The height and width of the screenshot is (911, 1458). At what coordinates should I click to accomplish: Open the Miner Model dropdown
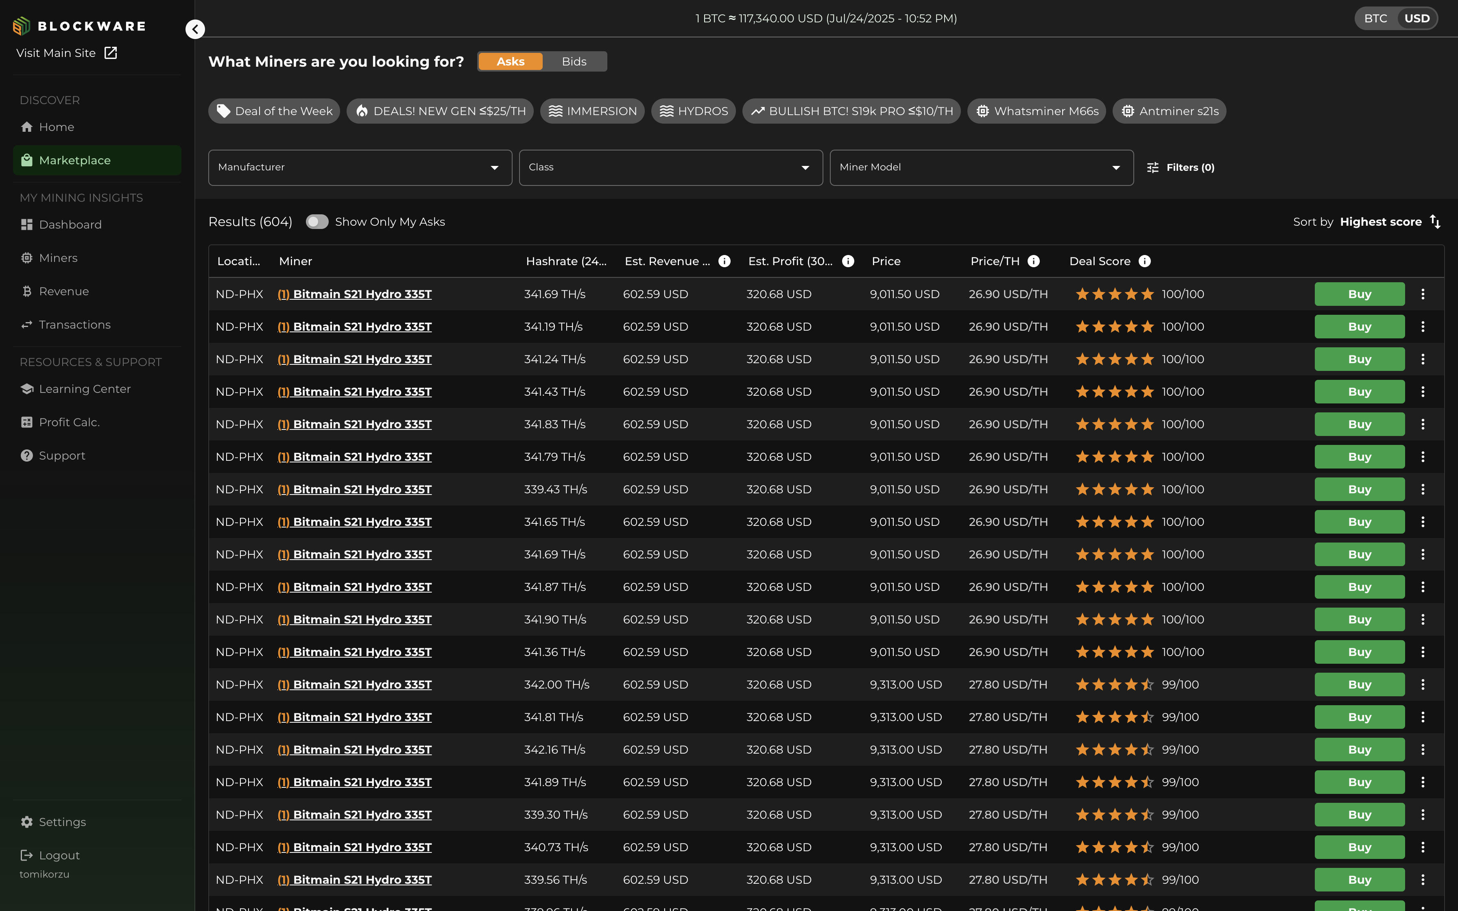coord(982,168)
